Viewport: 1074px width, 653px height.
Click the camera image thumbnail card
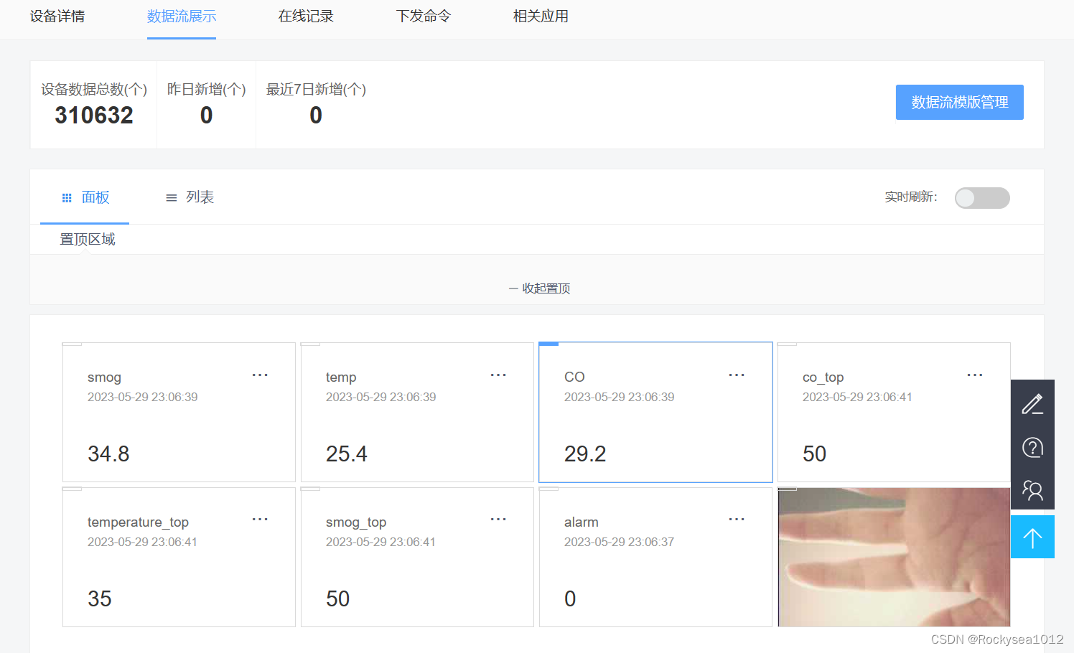[894, 558]
